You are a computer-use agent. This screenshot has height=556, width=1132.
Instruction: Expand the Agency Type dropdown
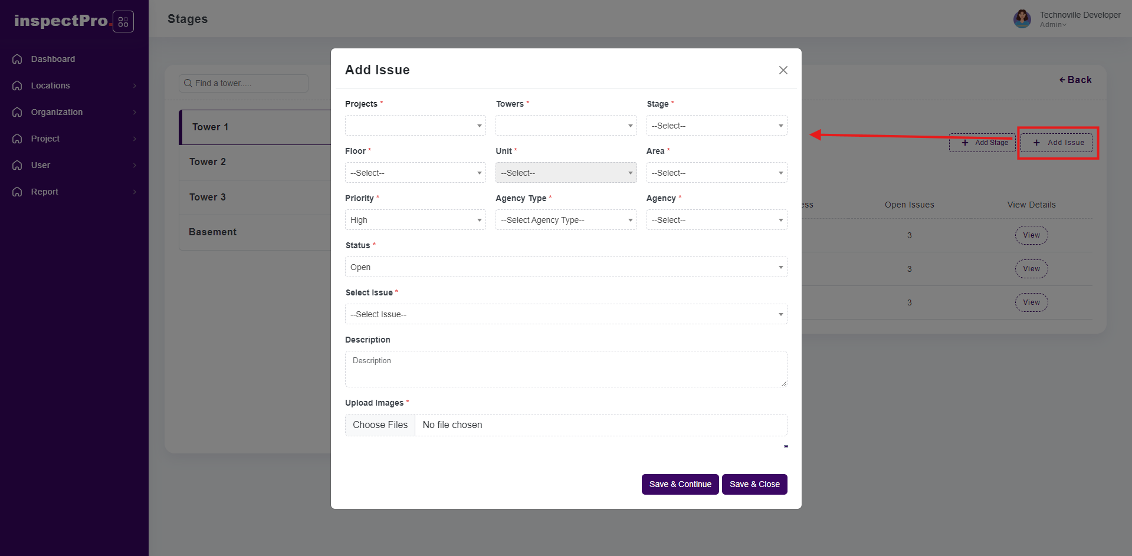coord(566,220)
